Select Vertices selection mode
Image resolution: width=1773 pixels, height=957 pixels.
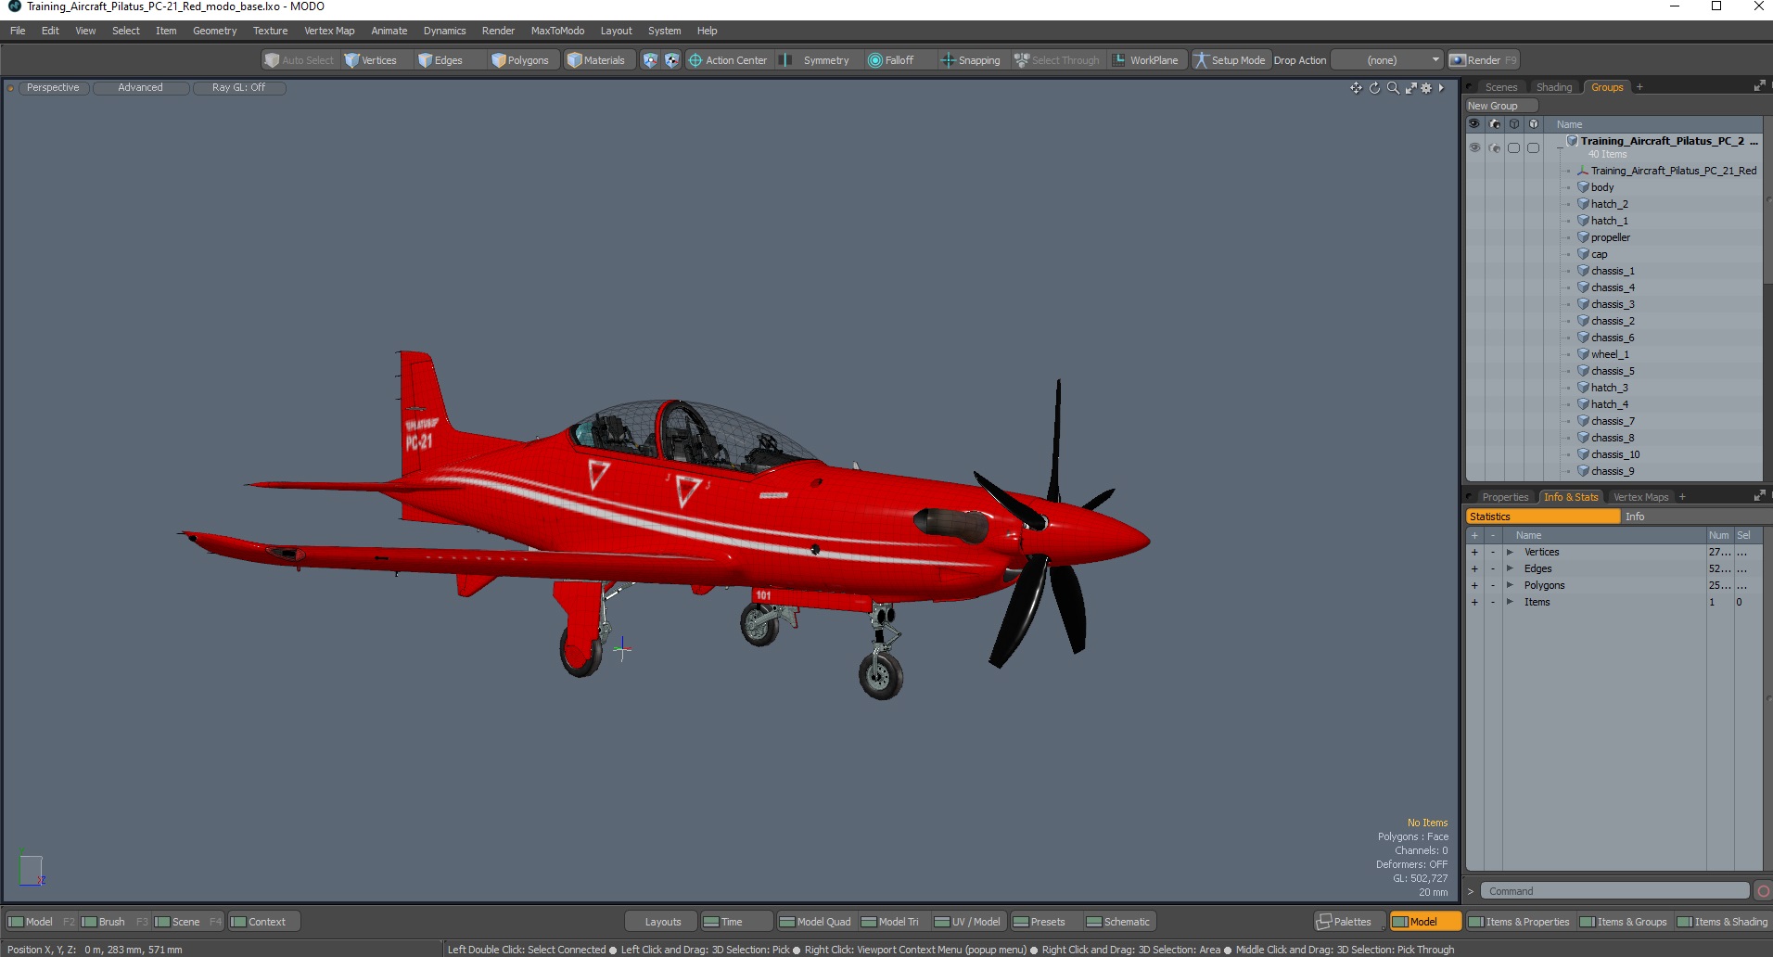tap(370, 60)
